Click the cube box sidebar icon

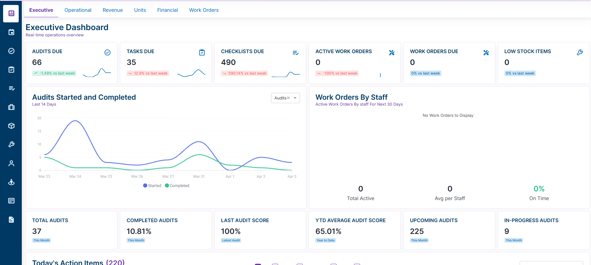[11, 126]
